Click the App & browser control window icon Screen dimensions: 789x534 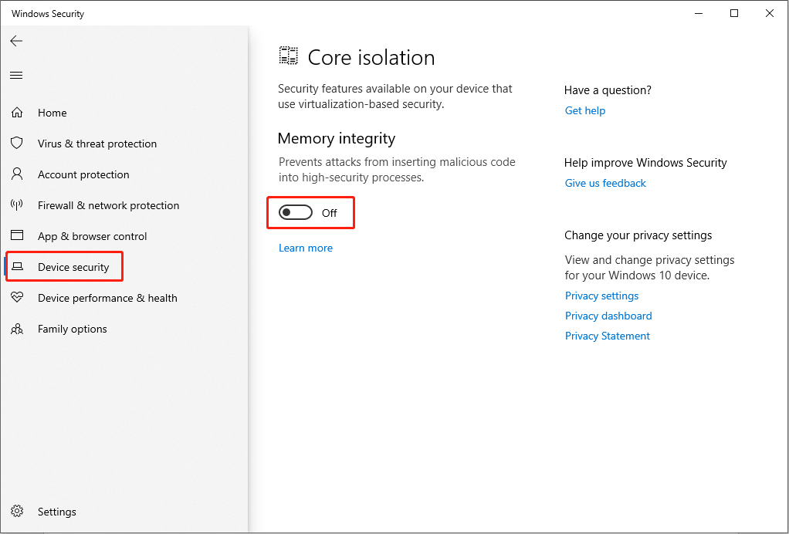tap(17, 236)
